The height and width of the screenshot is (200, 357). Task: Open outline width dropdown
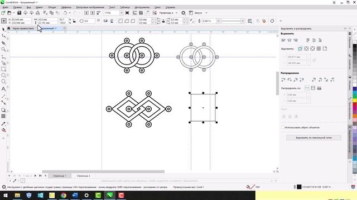click(x=218, y=21)
